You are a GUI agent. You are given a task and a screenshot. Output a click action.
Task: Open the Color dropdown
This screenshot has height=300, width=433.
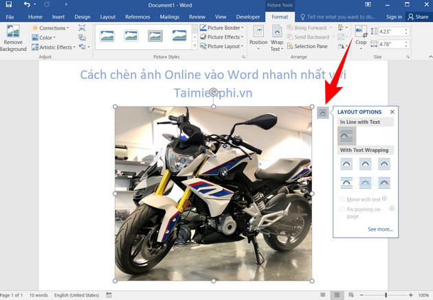[x=43, y=38]
